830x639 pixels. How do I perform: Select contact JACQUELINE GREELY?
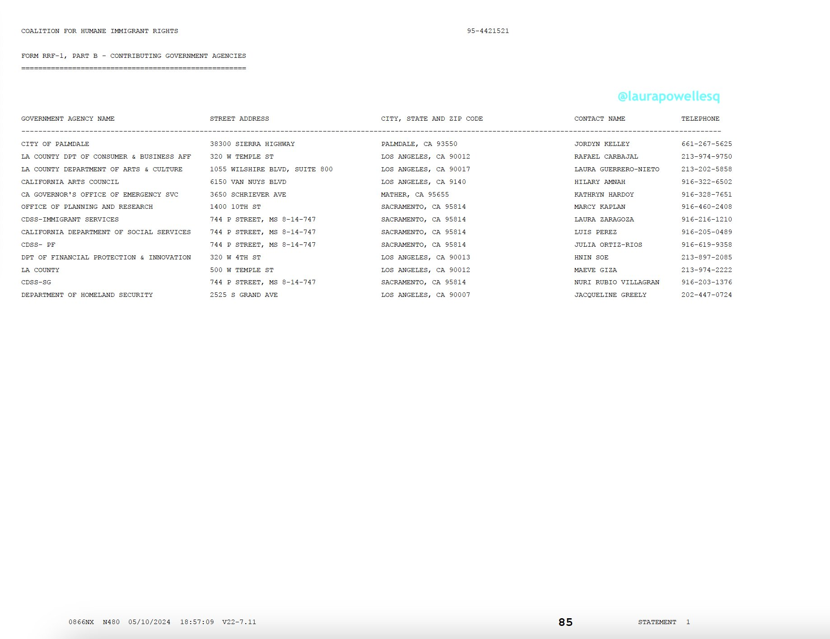(x=611, y=295)
